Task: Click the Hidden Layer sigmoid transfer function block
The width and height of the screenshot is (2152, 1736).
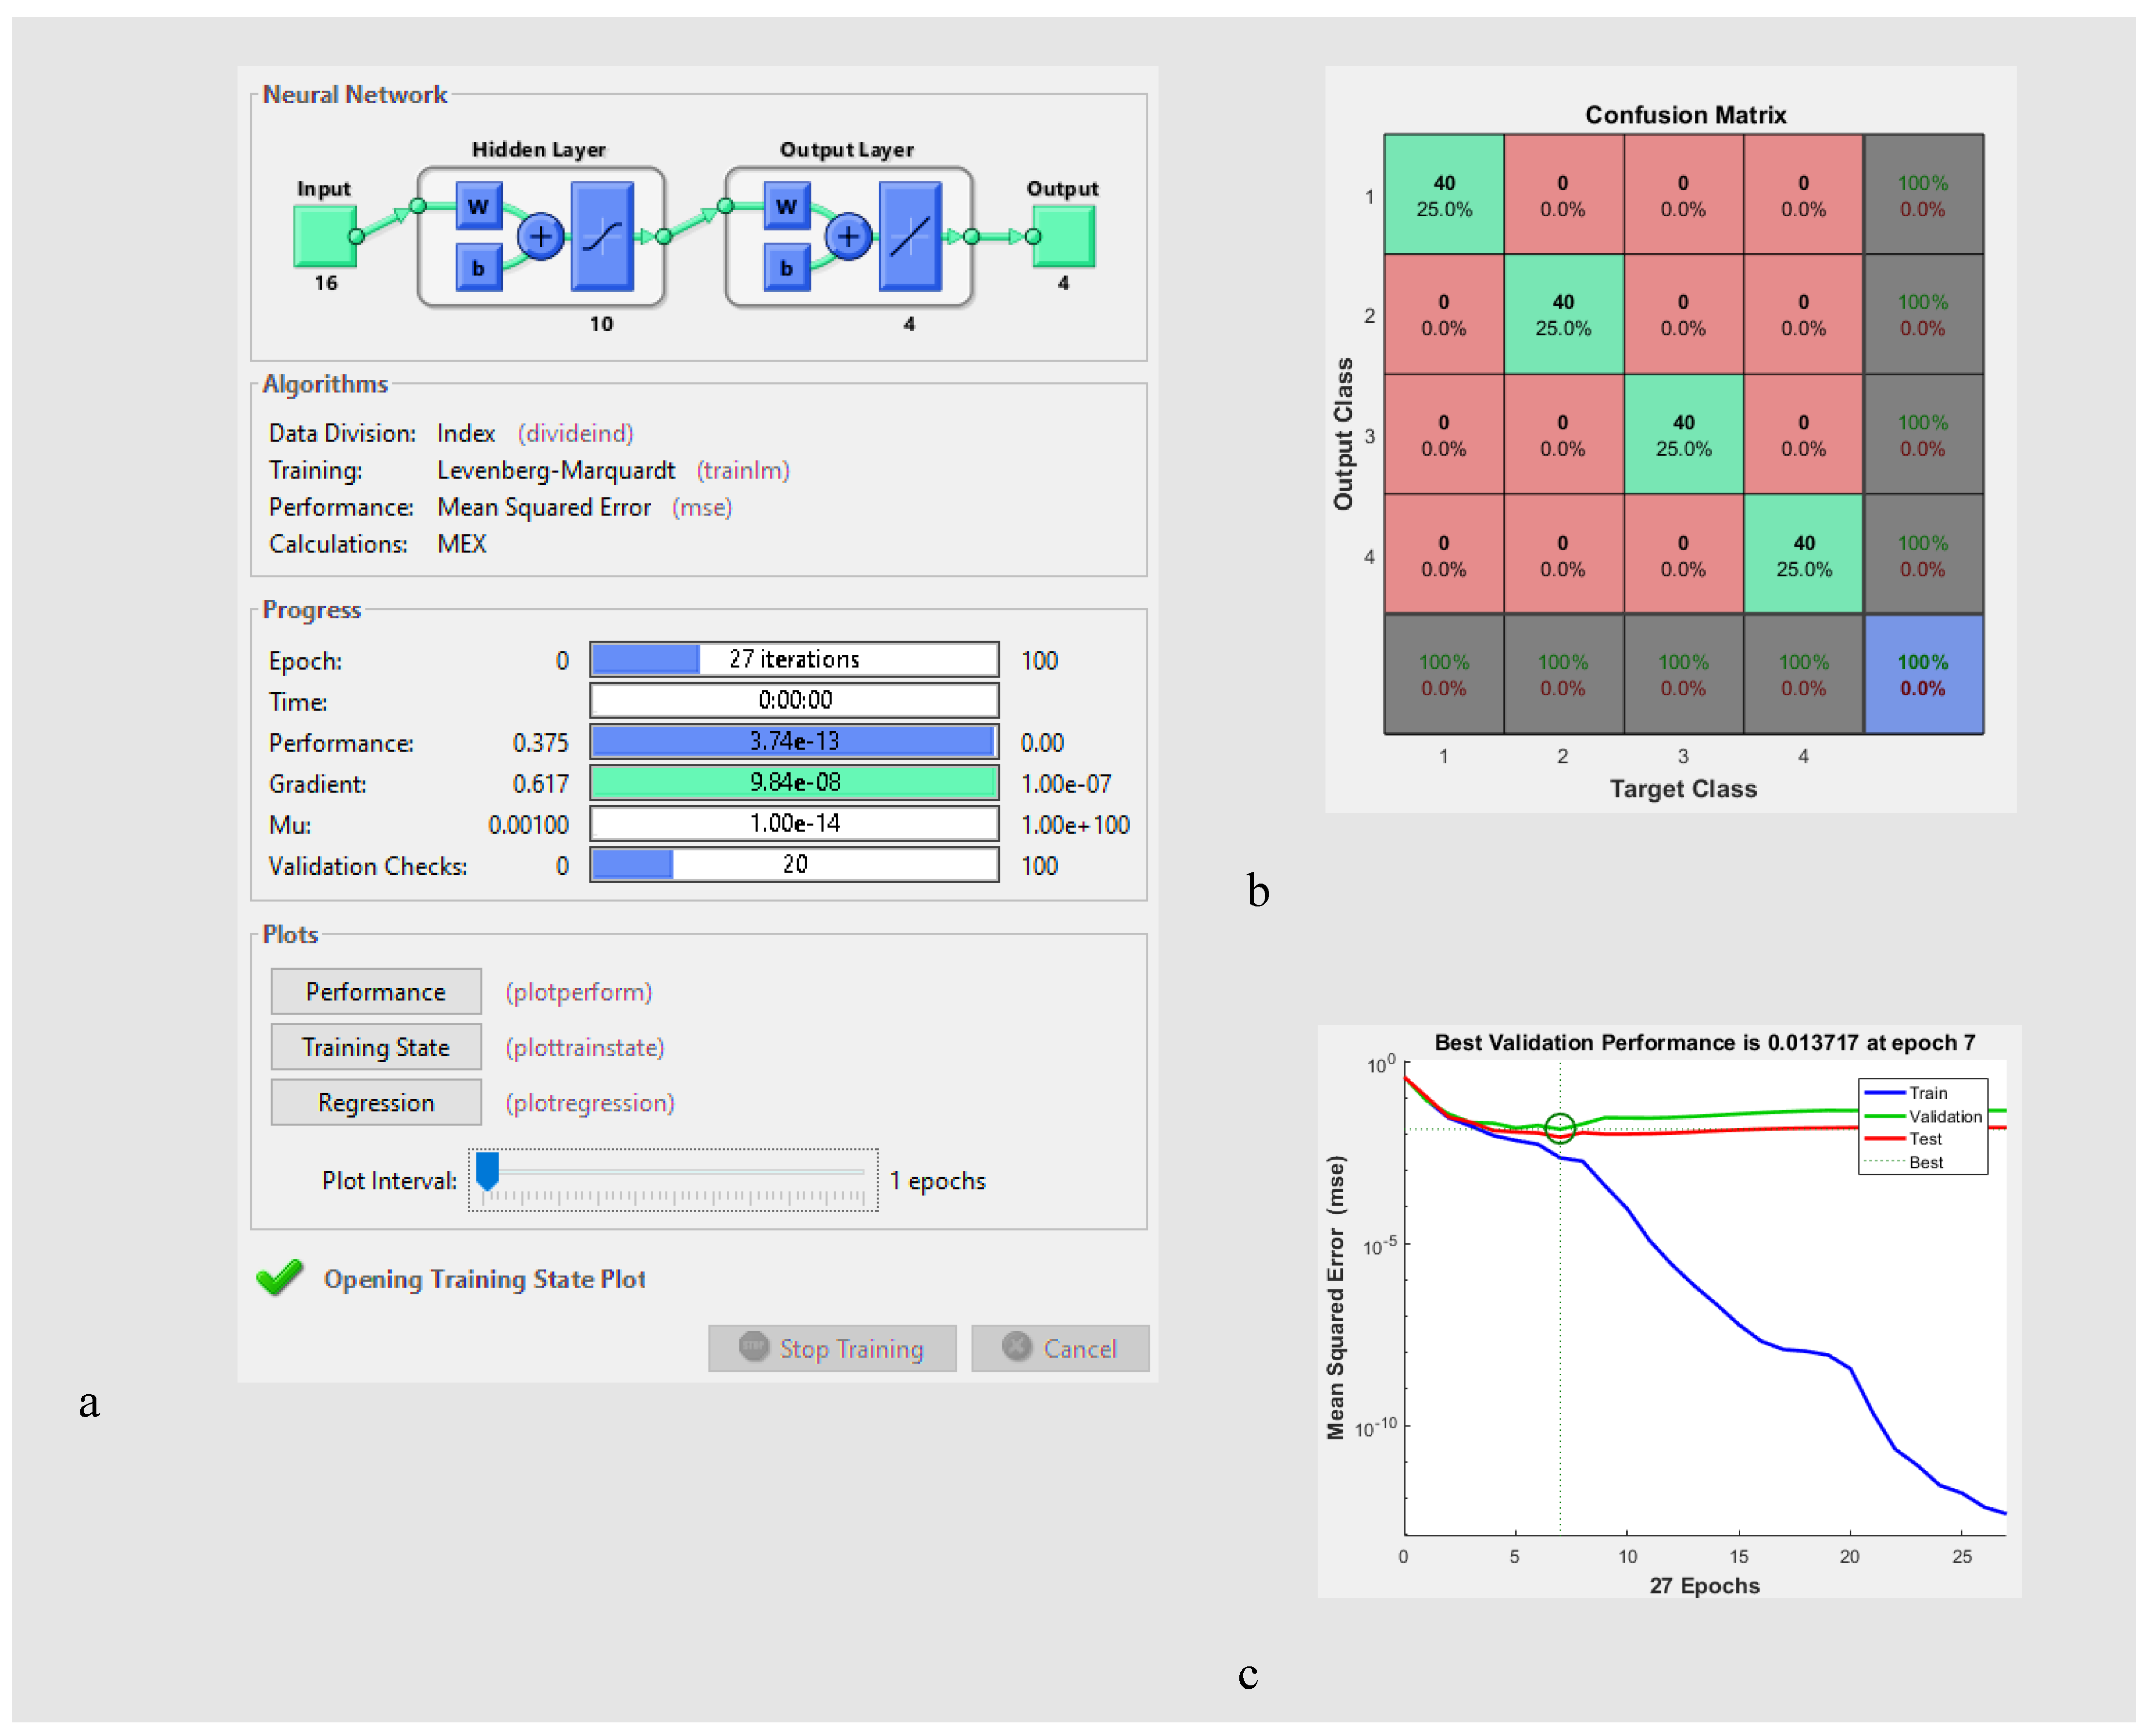Action: (603, 237)
